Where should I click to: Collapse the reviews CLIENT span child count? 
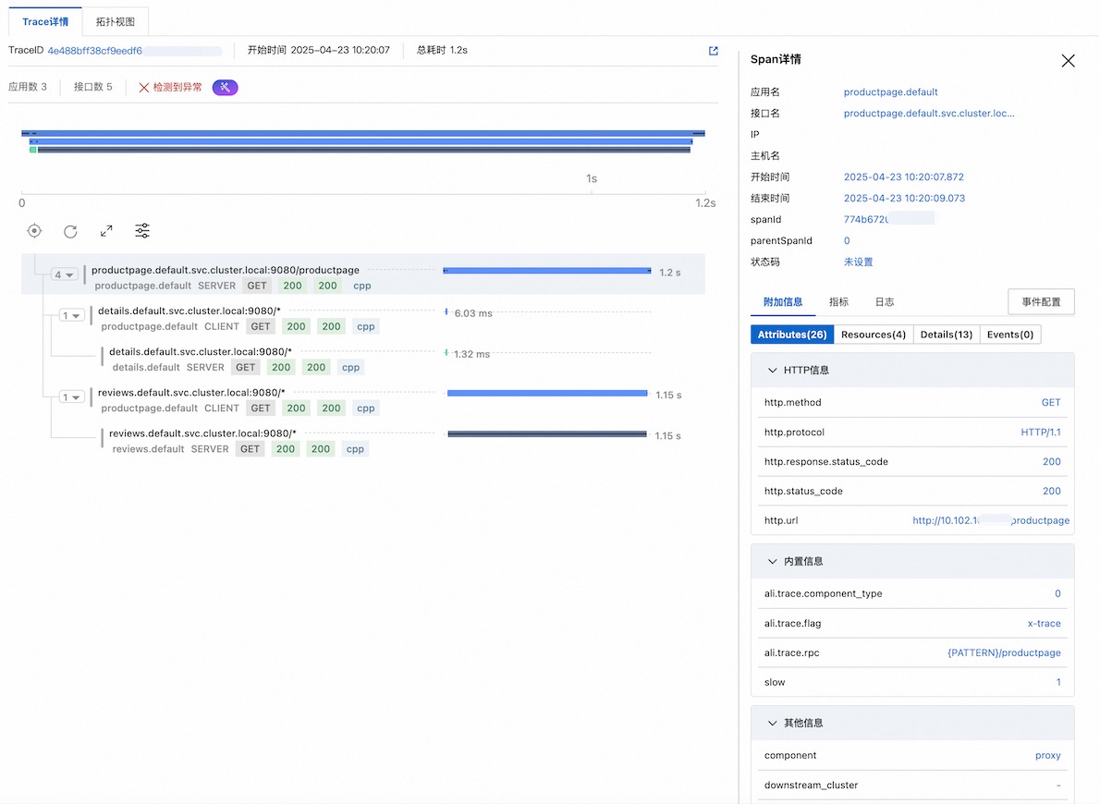coord(71,397)
